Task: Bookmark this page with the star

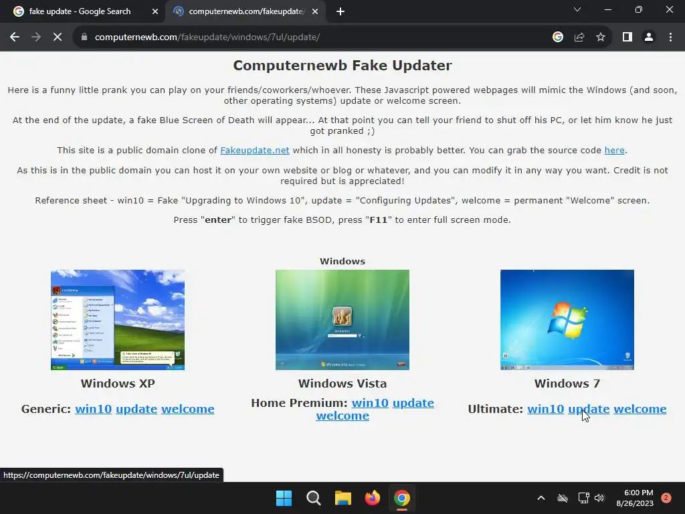Action: 601,37
